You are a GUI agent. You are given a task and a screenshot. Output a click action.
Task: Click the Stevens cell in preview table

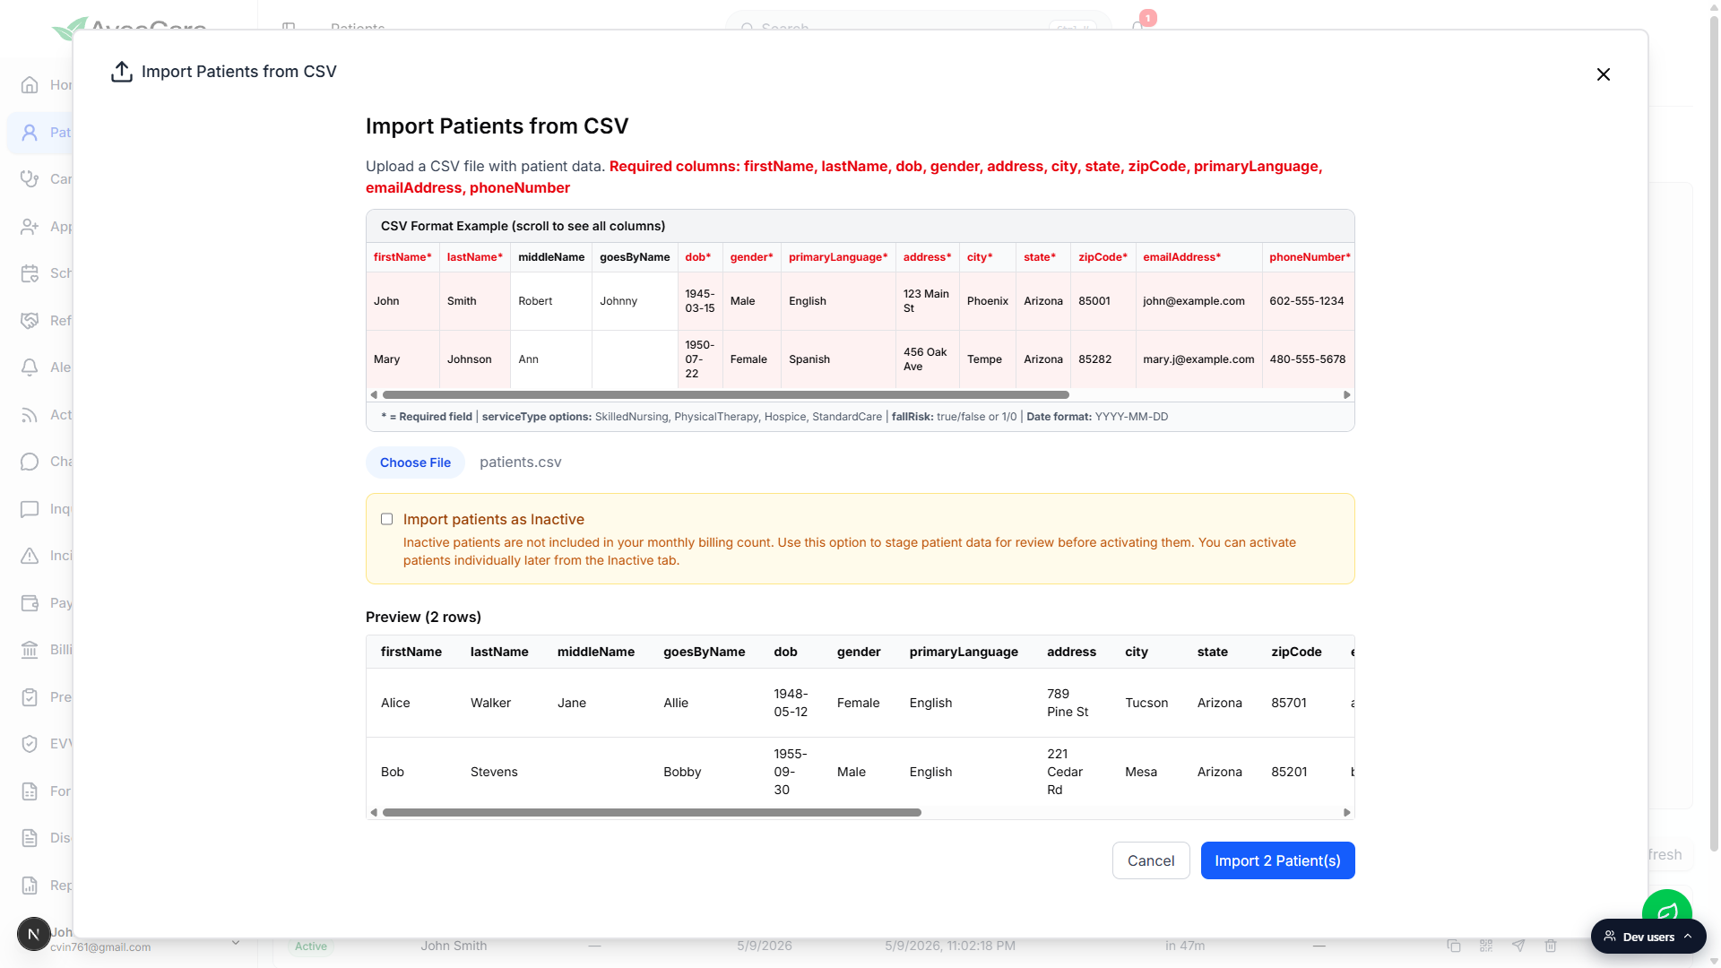pos(494,772)
